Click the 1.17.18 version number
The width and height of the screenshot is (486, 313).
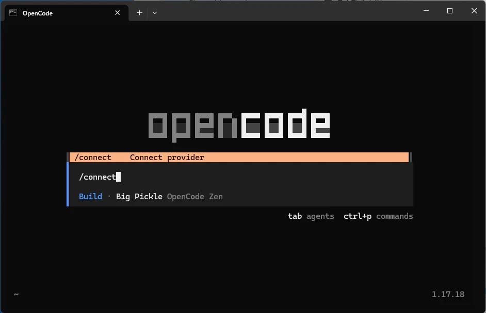point(448,294)
